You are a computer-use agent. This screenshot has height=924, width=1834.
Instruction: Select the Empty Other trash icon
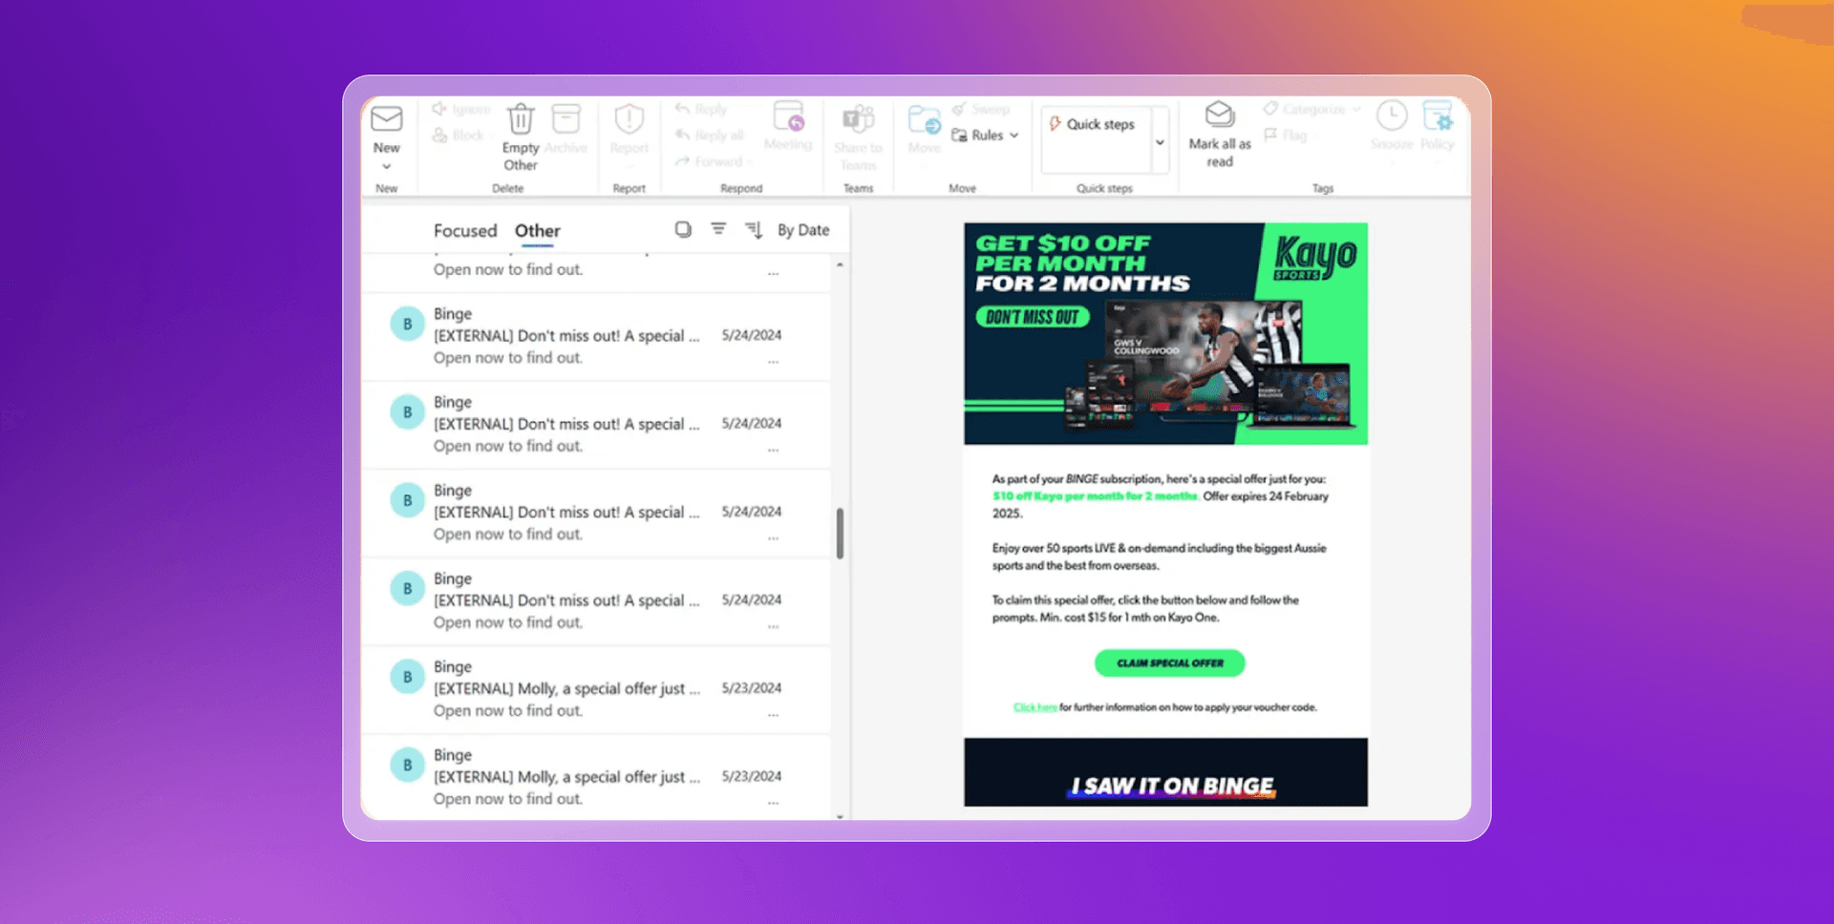[x=521, y=118]
